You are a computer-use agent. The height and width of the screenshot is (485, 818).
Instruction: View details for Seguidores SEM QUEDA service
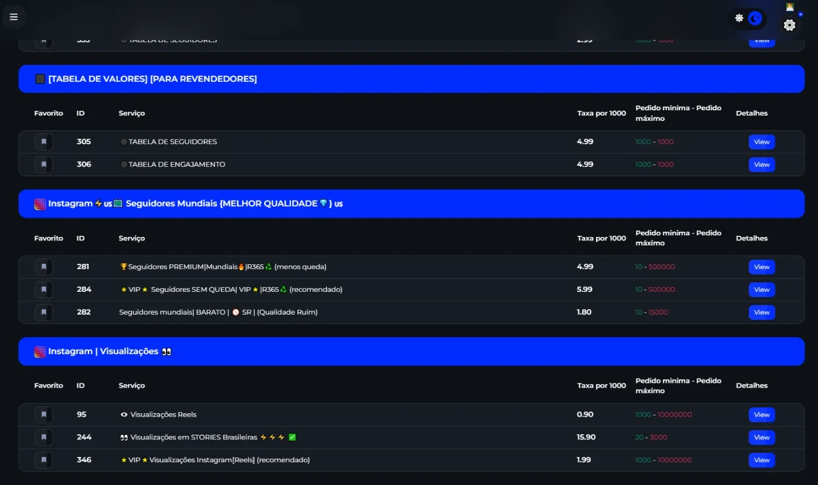762,289
